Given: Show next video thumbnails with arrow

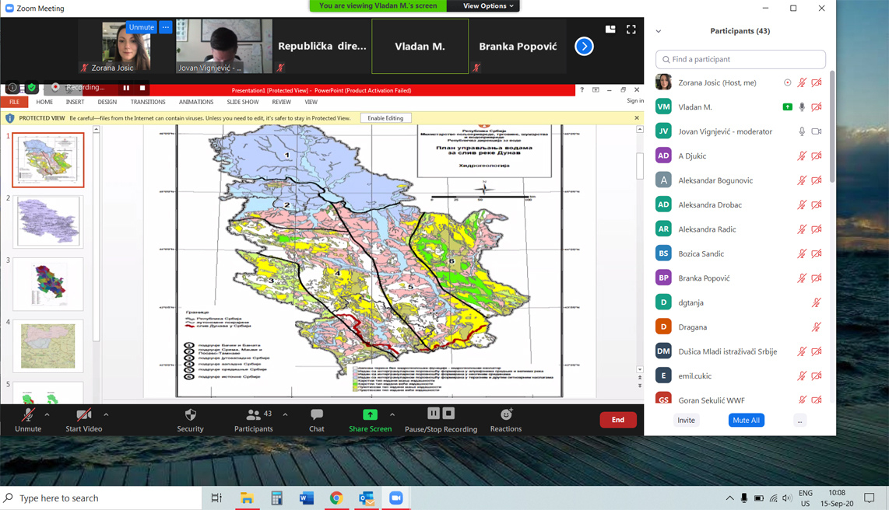Looking at the screenshot, I should (x=584, y=47).
